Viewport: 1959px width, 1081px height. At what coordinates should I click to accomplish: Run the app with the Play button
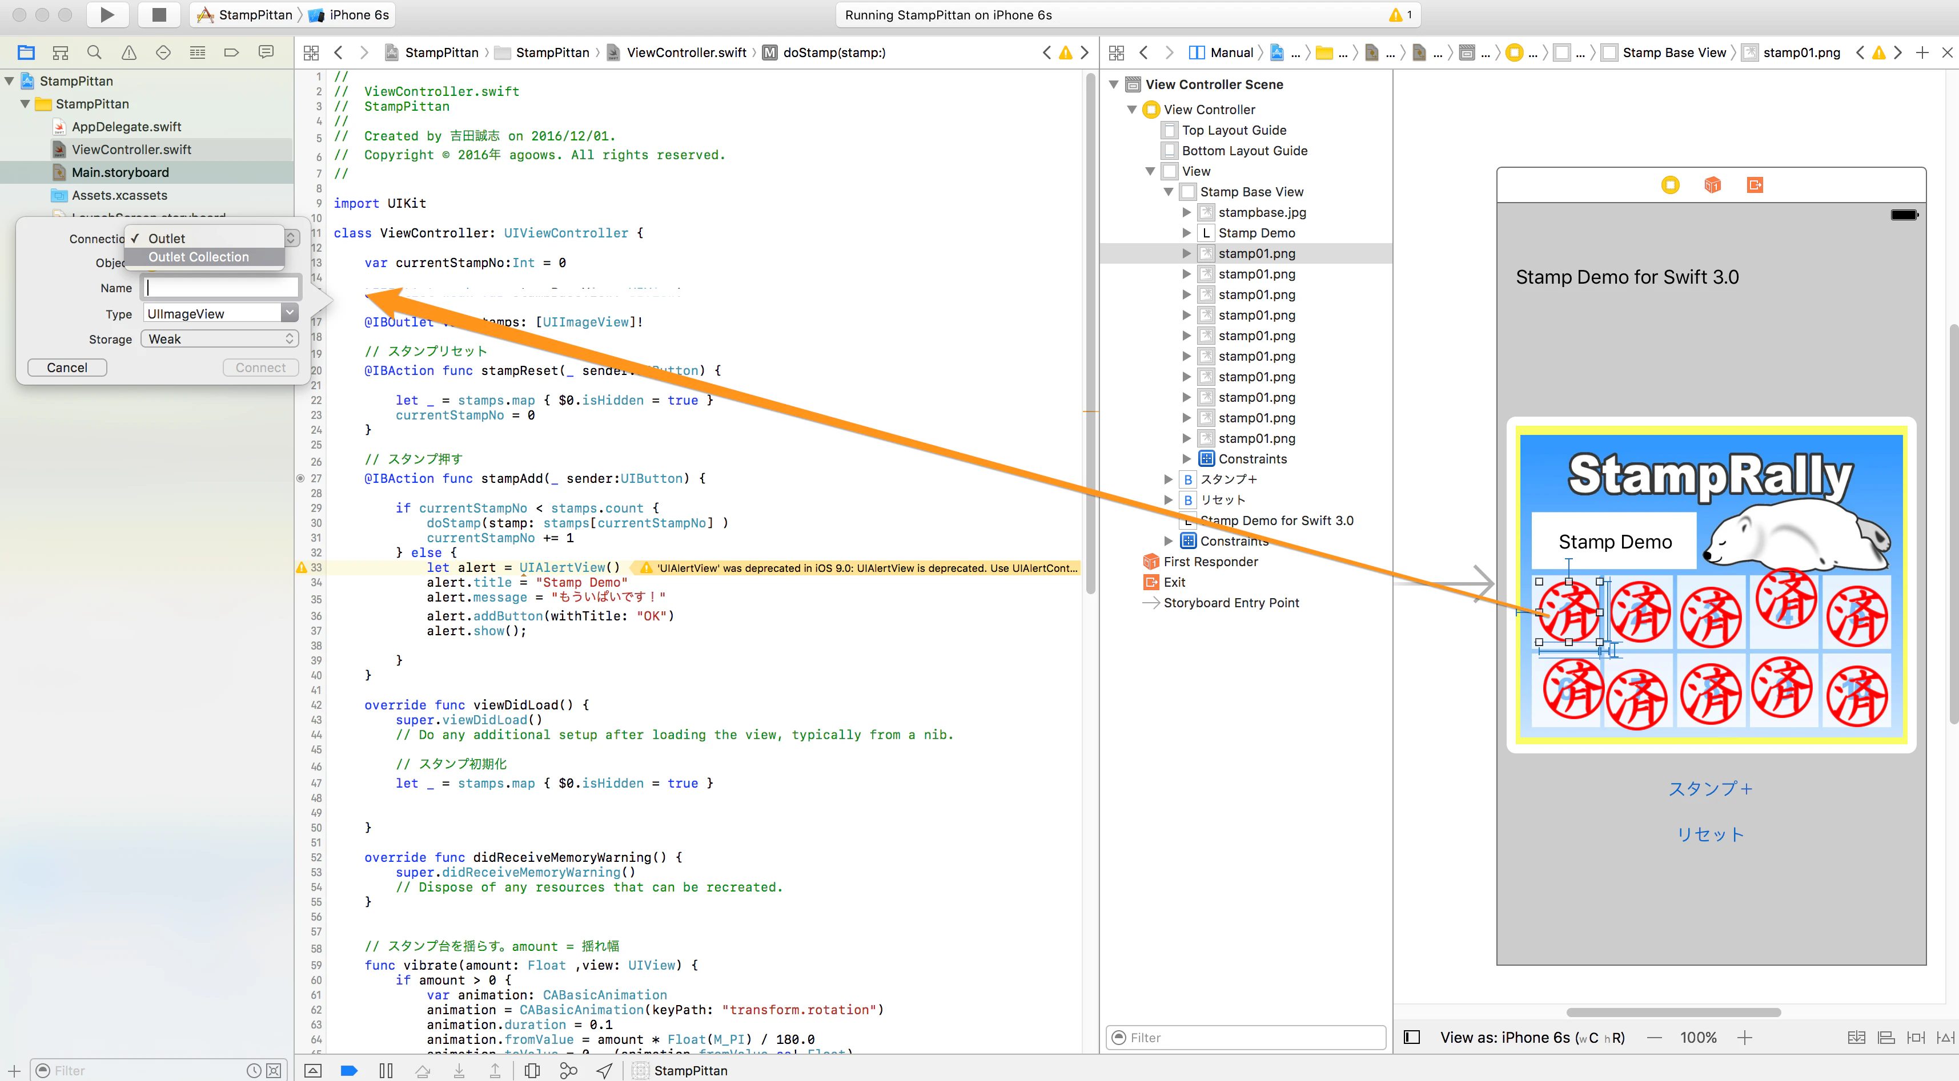[x=107, y=14]
